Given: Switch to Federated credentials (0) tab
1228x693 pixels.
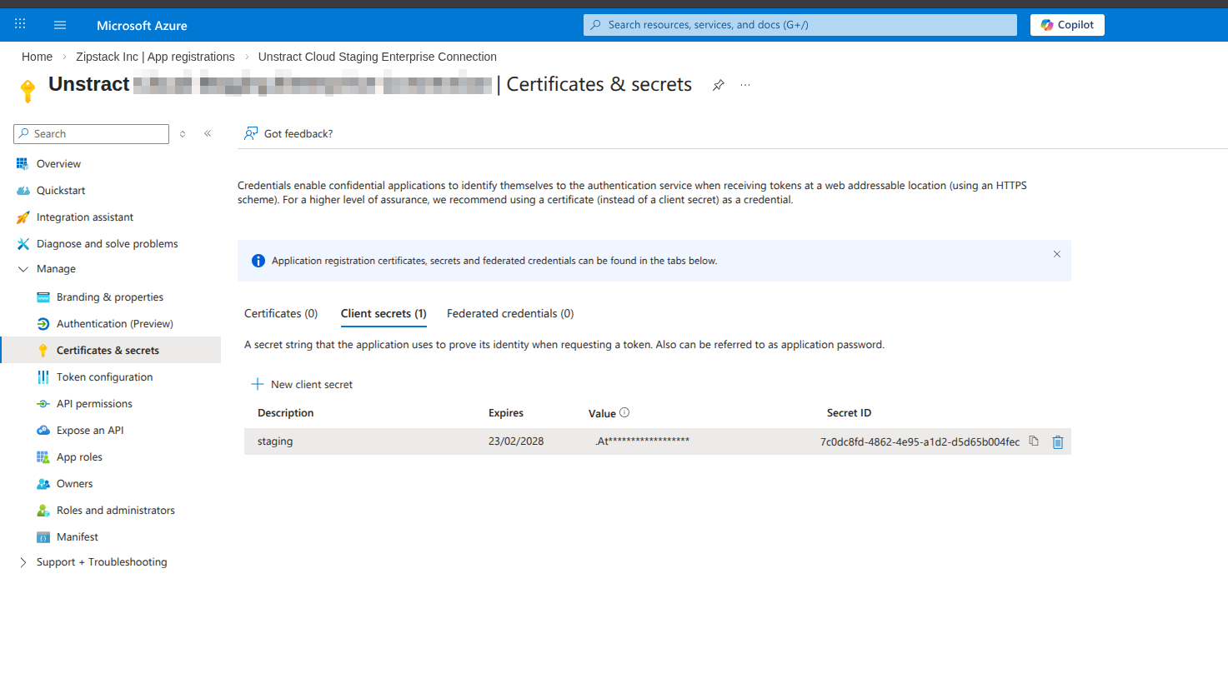Looking at the screenshot, I should 510,313.
